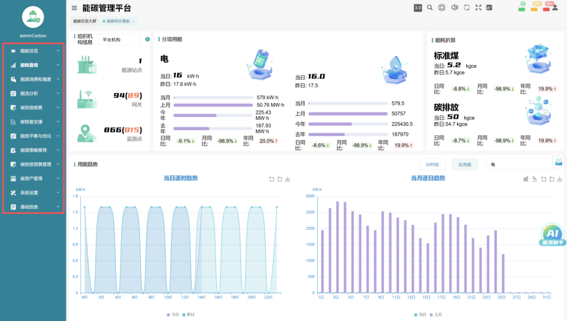Expand the 碳排放核算 menu
The height and width of the screenshot is (321, 567).
[x=34, y=108]
